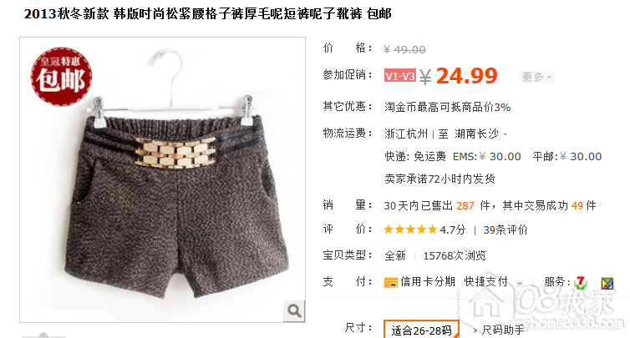Screen dimensions: 630x338
Task: Open the 尺码助手 size helper link
Action: [503, 330]
